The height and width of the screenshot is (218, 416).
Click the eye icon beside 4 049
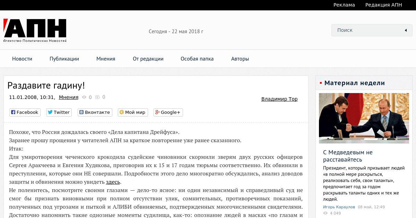coord(325,213)
